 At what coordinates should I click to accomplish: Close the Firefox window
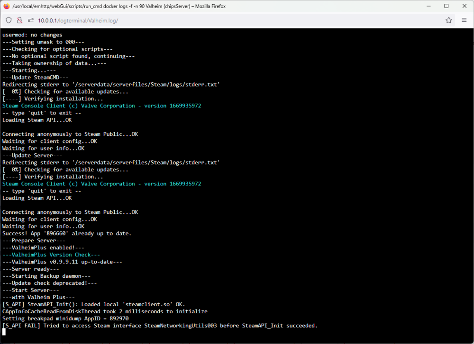point(465,6)
